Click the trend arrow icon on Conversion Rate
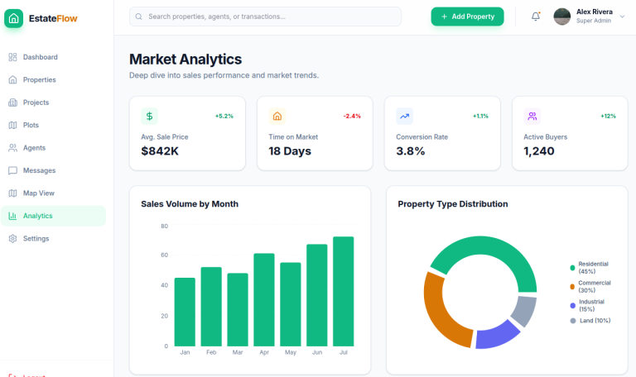This screenshot has width=636, height=377. click(x=404, y=117)
